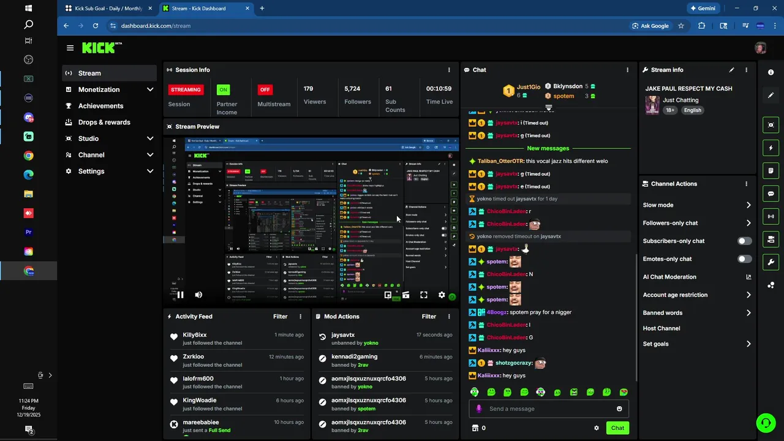Image resolution: width=784 pixels, height=441 pixels.
Task: Expand Account age restriction options
Action: point(748,295)
